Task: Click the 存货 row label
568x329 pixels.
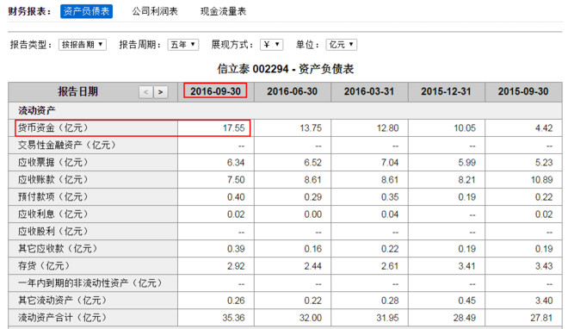Action: 44,266
